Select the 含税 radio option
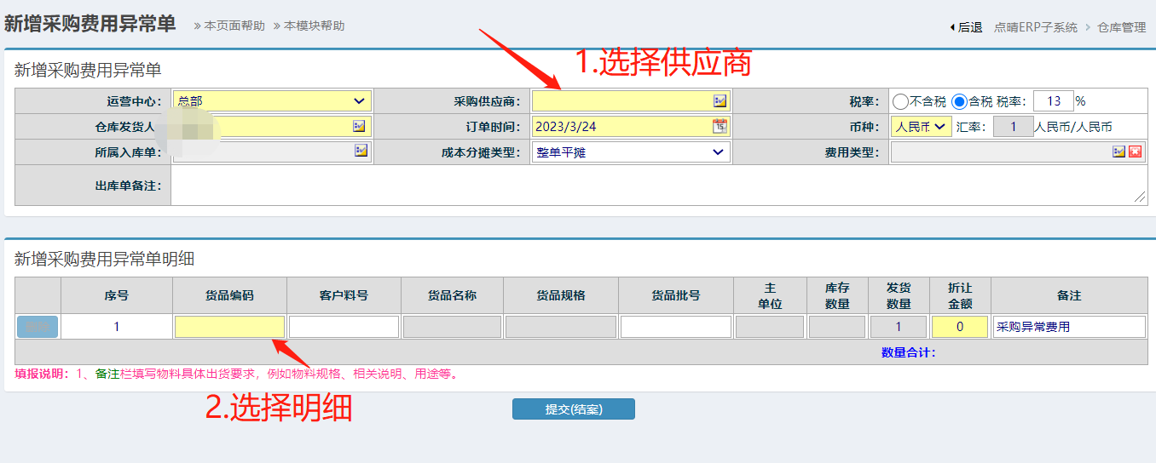1156x463 pixels. [x=959, y=101]
